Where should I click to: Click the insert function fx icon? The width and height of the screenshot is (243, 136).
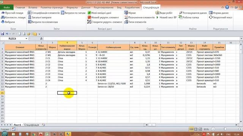click(41, 39)
